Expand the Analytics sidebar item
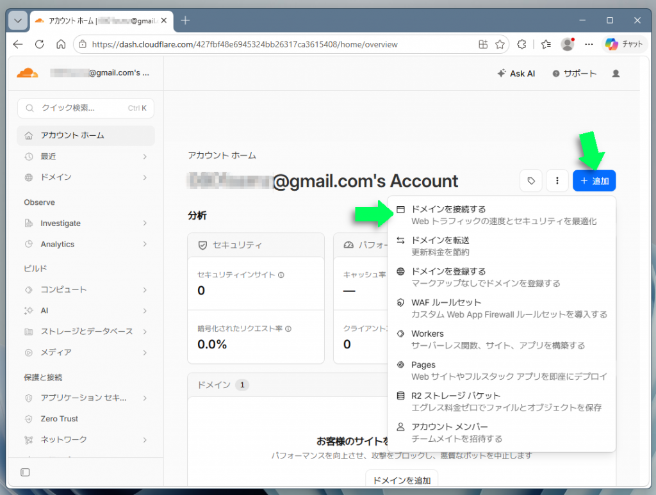Viewport: 656px width, 495px height. coord(86,244)
